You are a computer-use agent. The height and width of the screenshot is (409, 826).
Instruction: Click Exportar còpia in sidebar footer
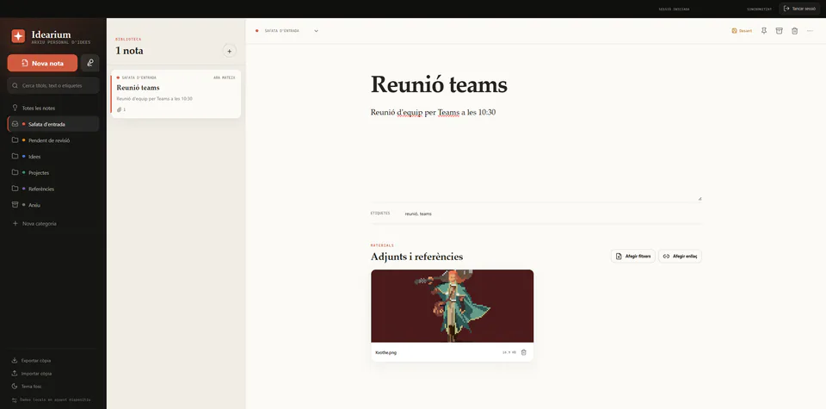[31, 361]
